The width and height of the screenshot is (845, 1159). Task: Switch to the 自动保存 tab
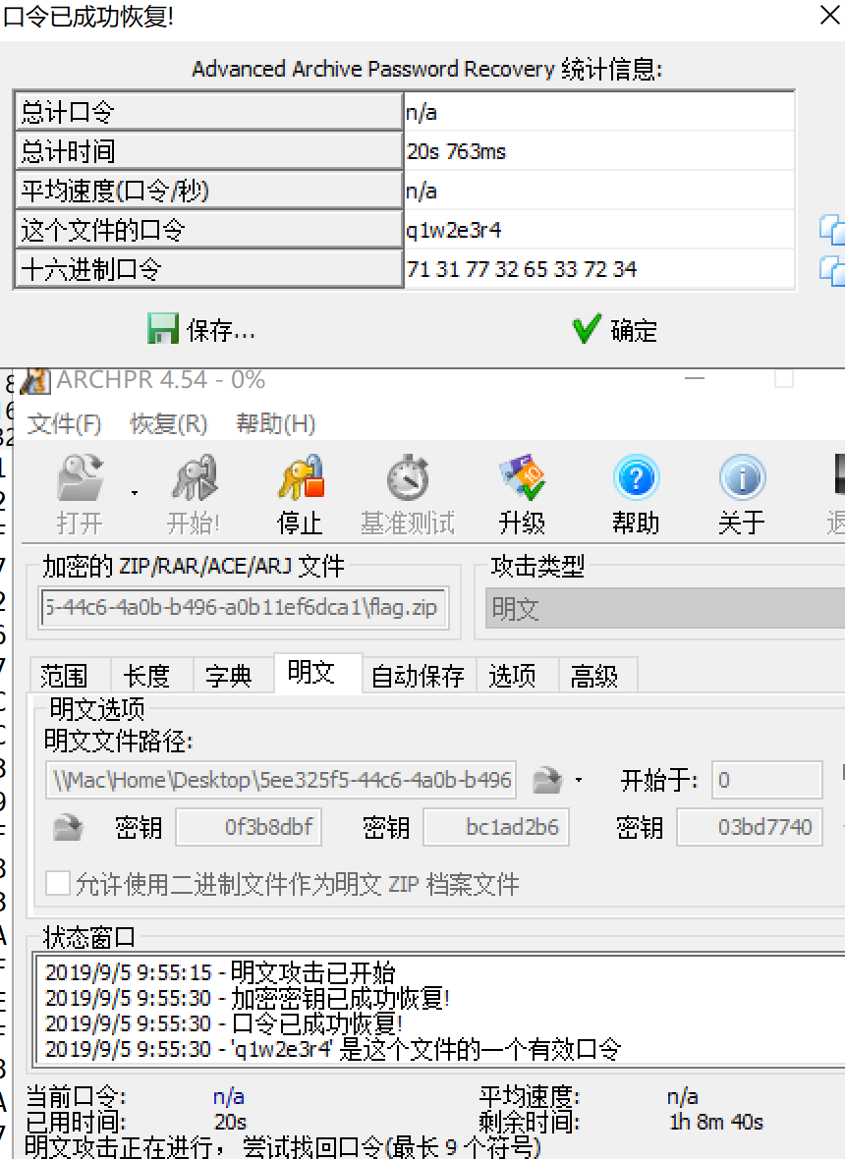coord(418,676)
